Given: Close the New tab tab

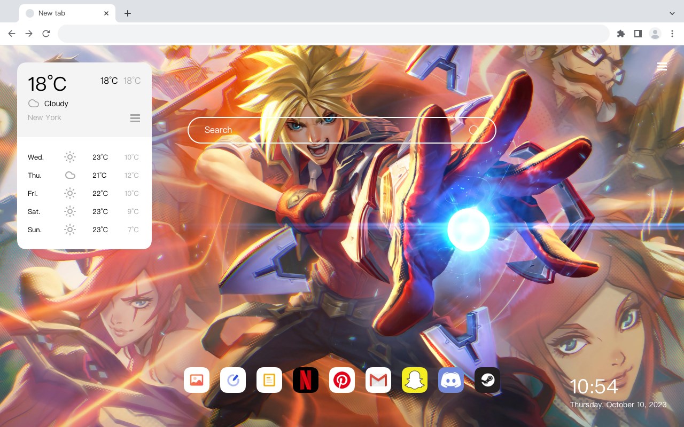Looking at the screenshot, I should (x=107, y=13).
